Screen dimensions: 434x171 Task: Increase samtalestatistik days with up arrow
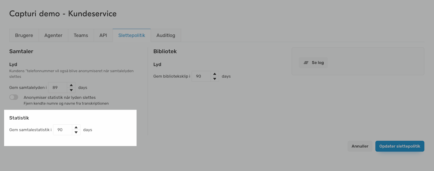(76, 127)
